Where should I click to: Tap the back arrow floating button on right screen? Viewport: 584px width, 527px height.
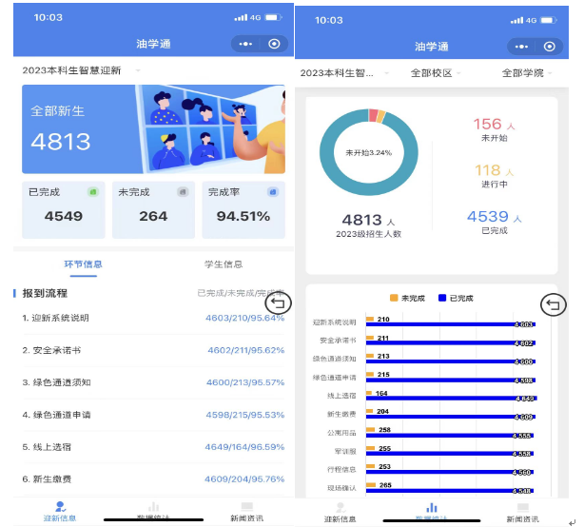[554, 304]
